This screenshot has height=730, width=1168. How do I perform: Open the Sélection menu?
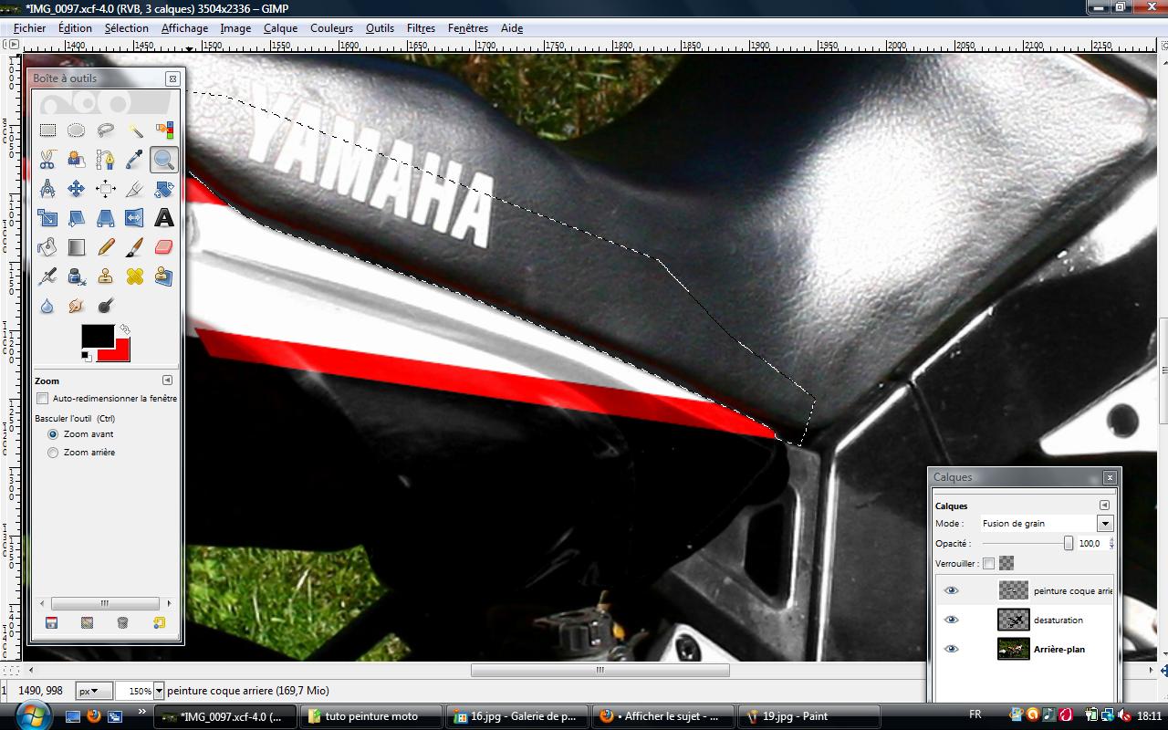(126, 28)
